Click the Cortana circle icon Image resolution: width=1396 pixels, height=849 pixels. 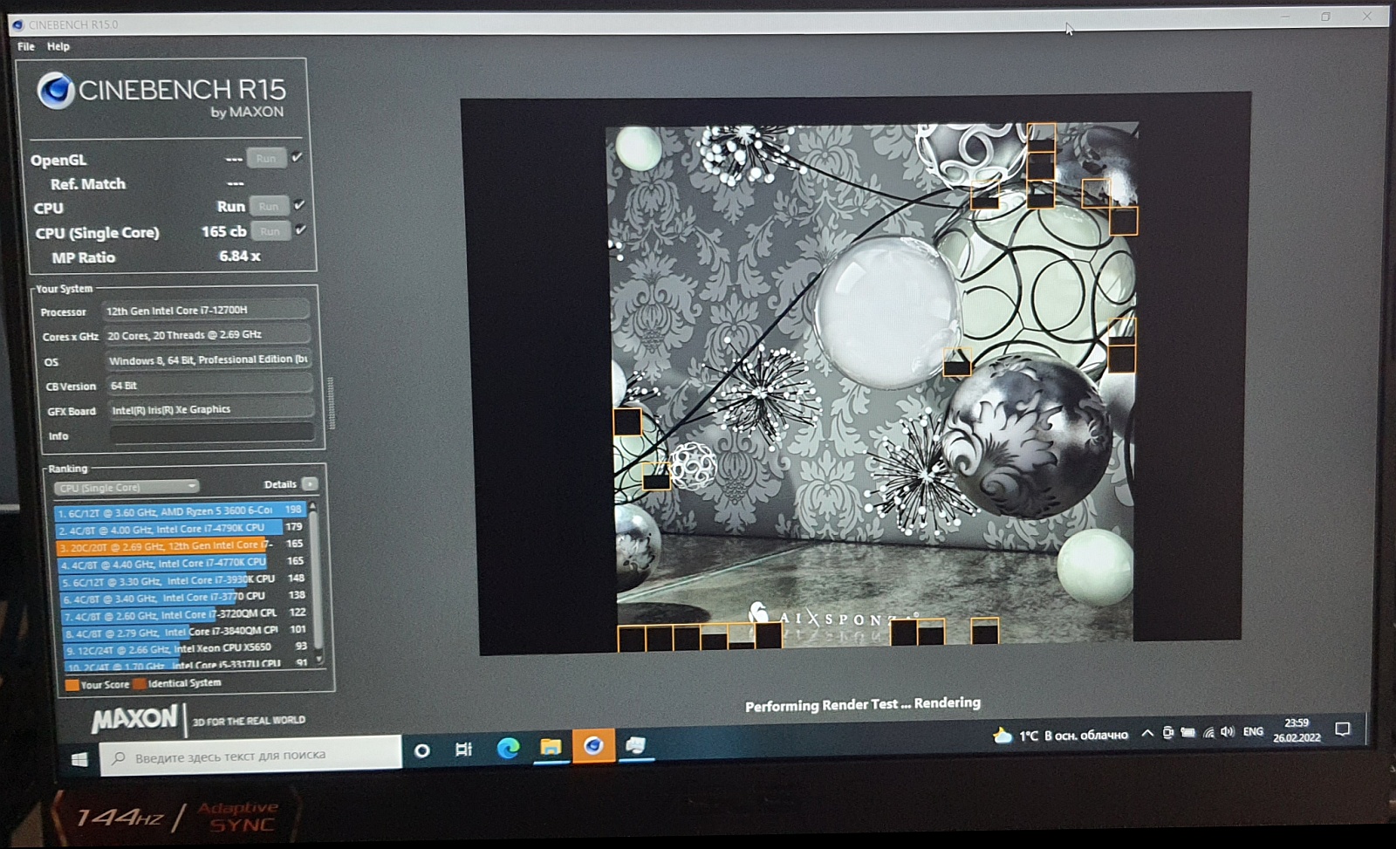[422, 750]
